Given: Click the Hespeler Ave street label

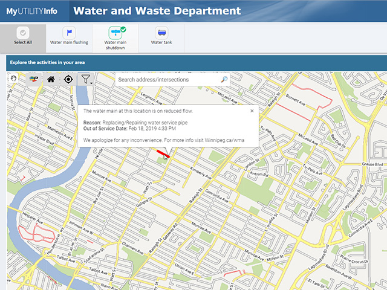Looking at the screenshot, I should pos(32,217).
